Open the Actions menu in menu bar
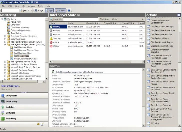 [x=31, y=6]
